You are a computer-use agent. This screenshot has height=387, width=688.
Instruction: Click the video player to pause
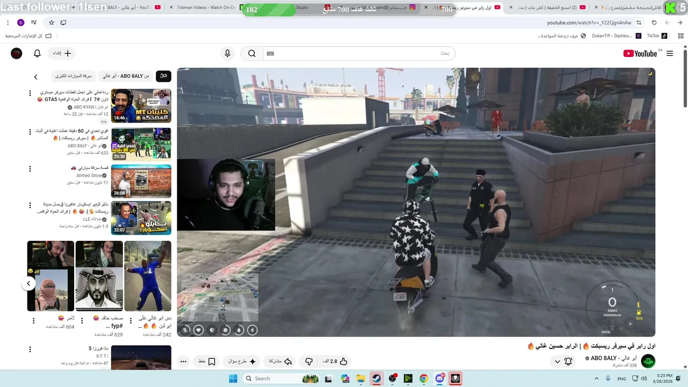416,202
